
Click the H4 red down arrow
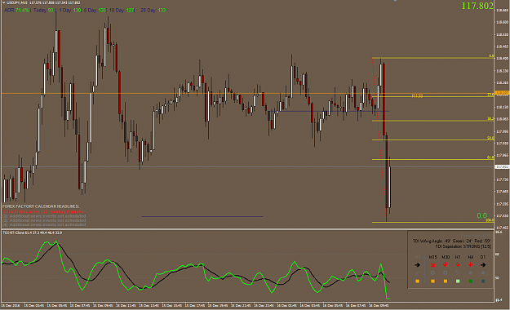pyautogui.click(x=470, y=265)
